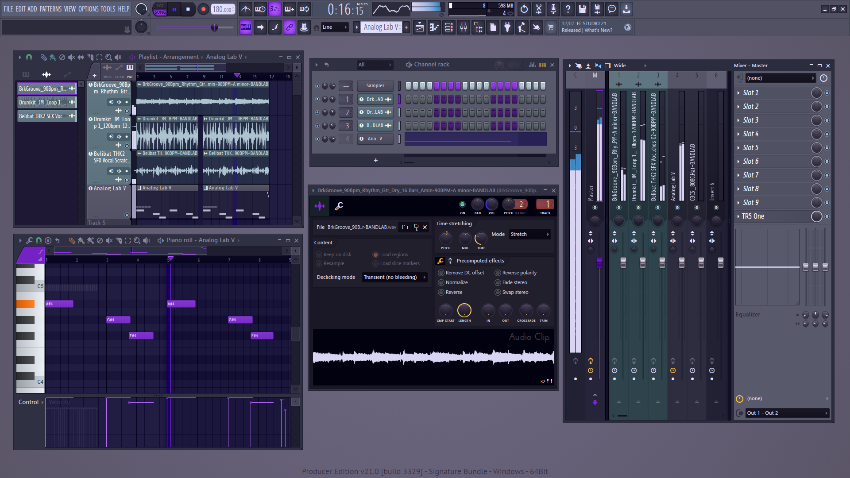
Task: Open the Declicking mode dropdown
Action: pyautogui.click(x=394, y=277)
